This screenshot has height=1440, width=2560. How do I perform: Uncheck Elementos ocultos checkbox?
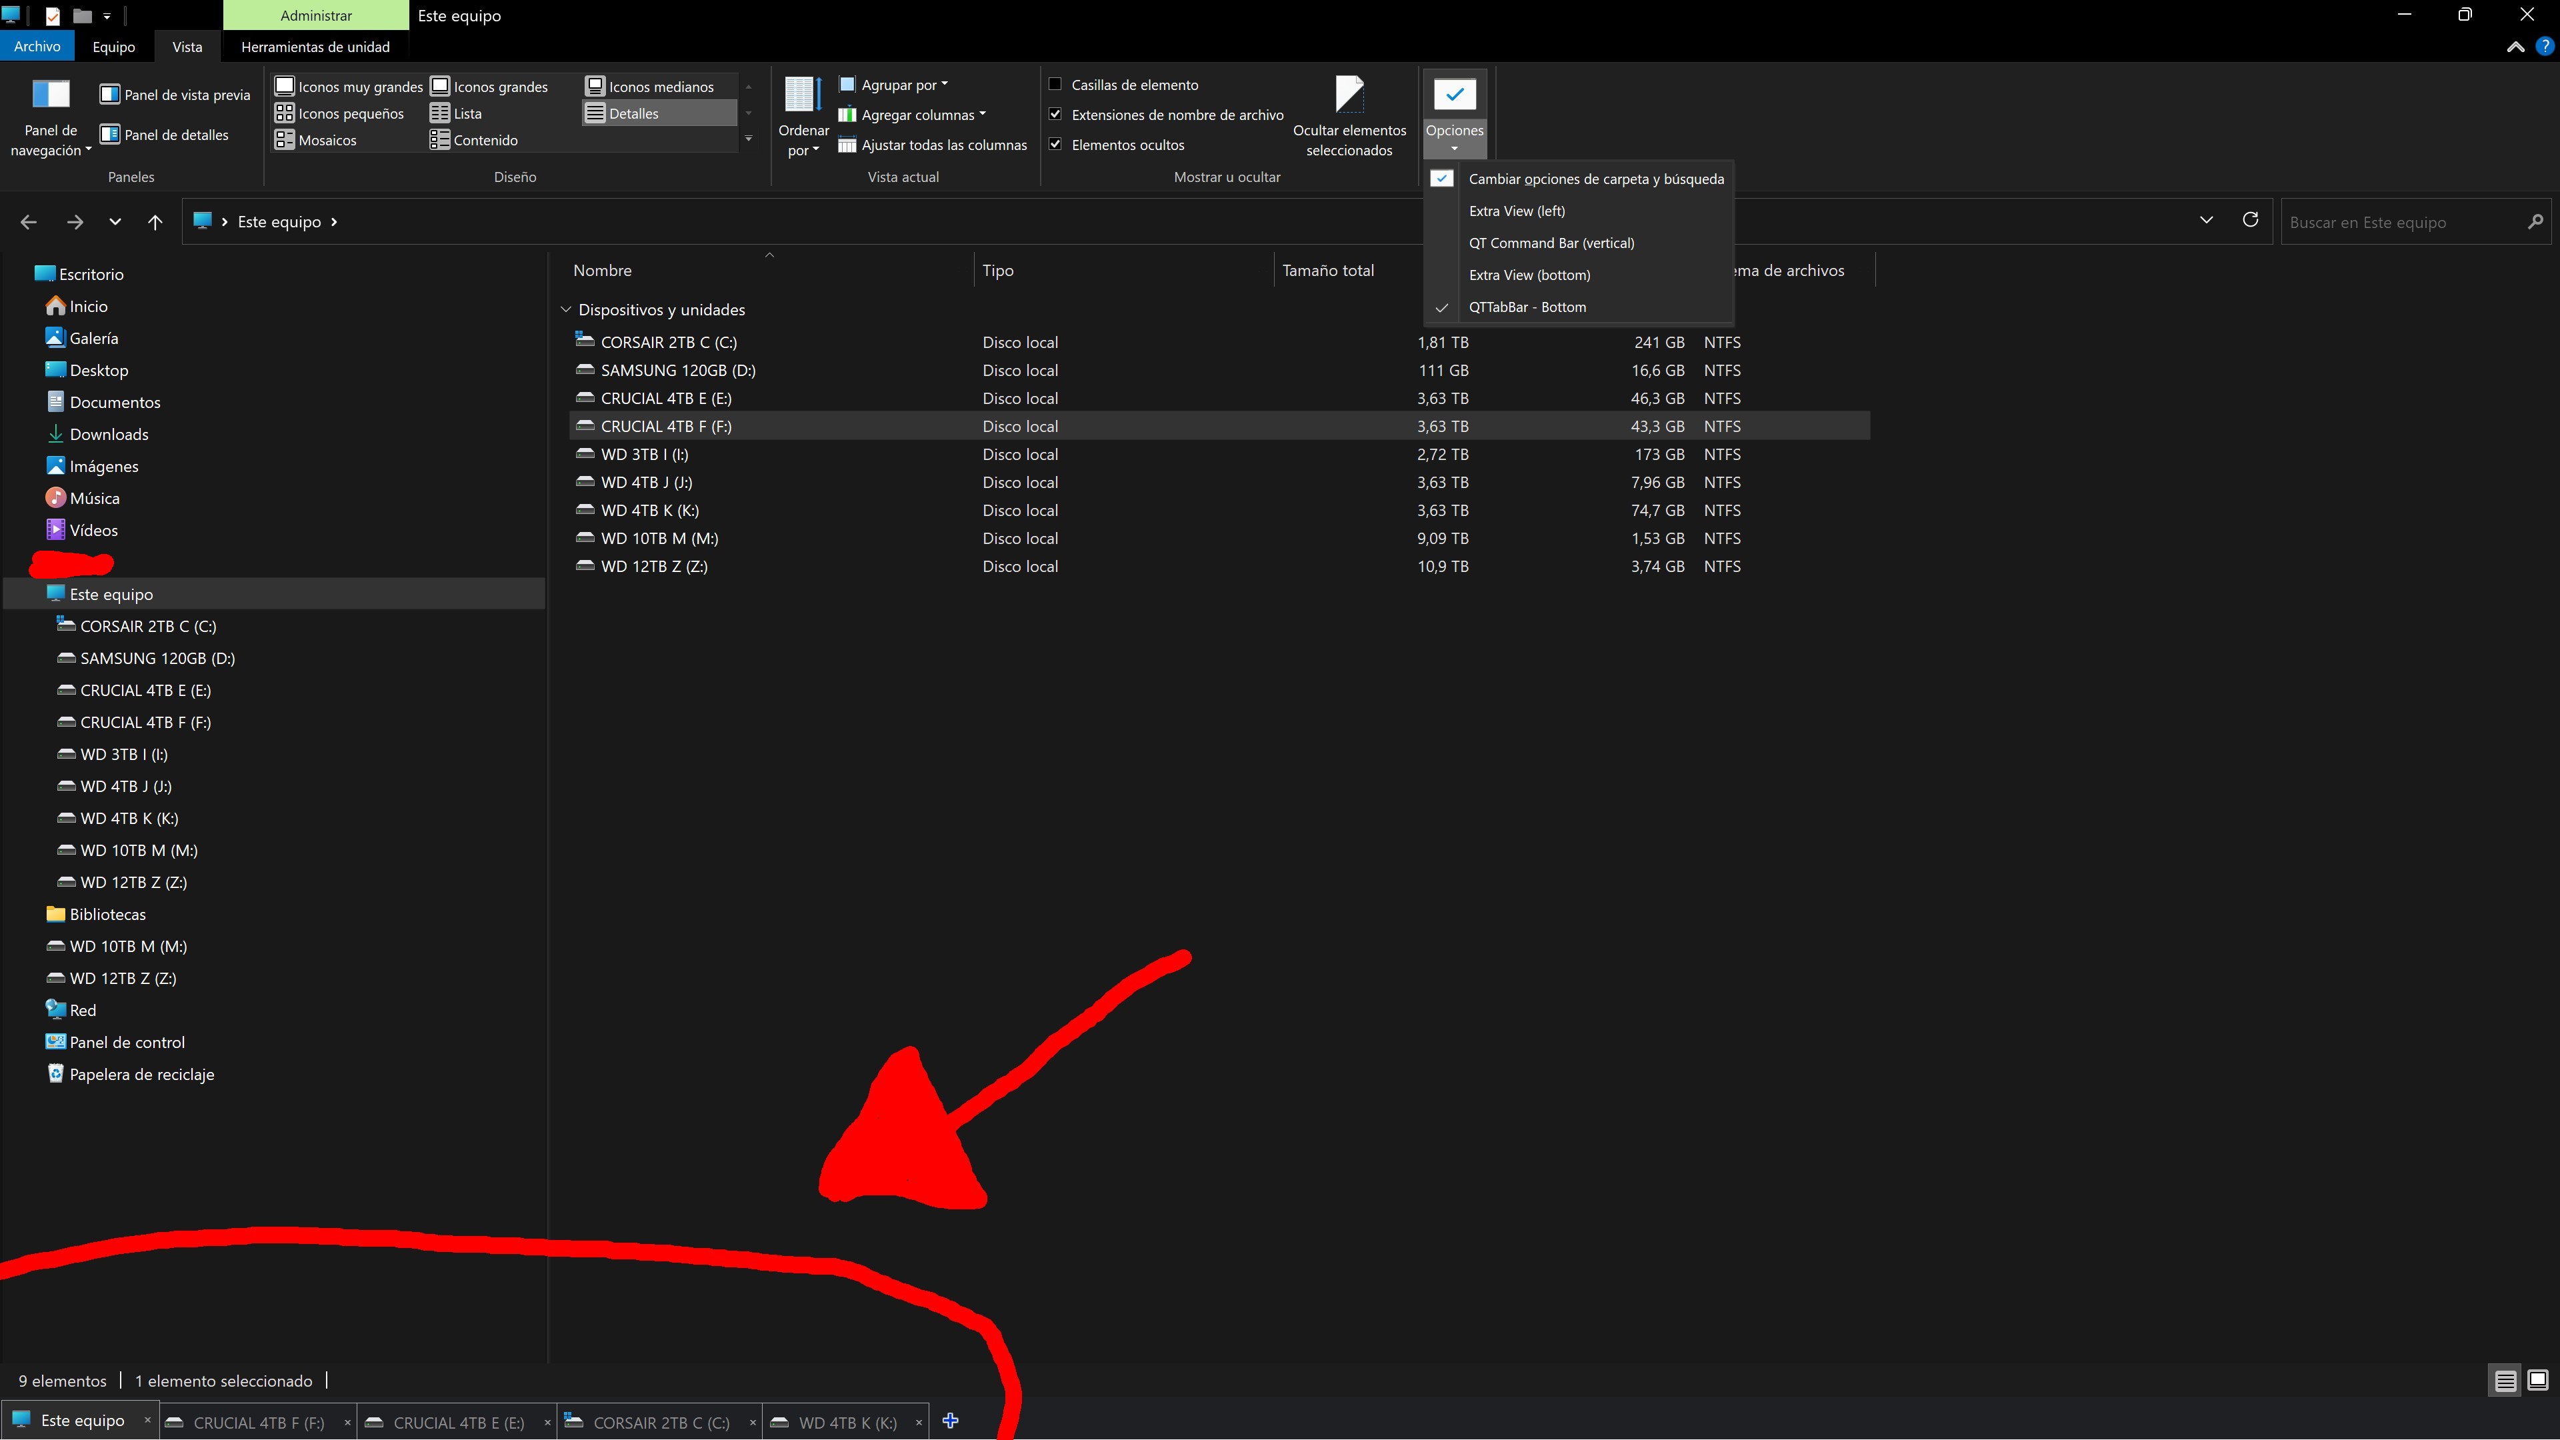(x=1055, y=144)
